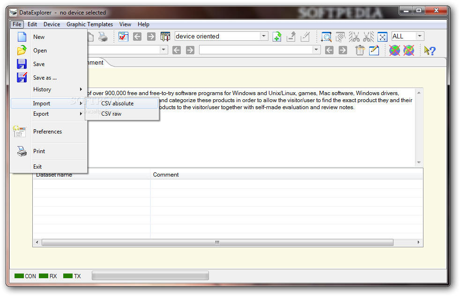Click description text scroll down arrow
This screenshot has width=460, height=296.
pyautogui.click(x=419, y=162)
